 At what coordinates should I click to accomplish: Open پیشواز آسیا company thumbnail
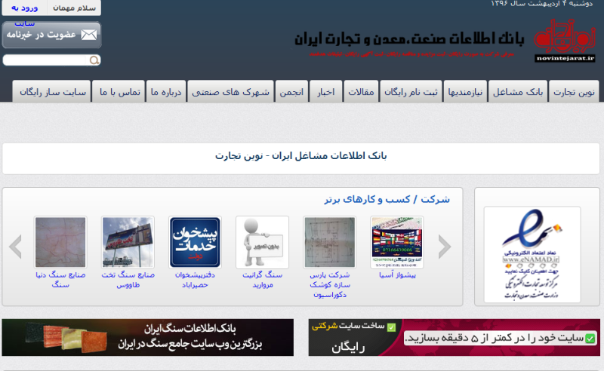click(397, 242)
